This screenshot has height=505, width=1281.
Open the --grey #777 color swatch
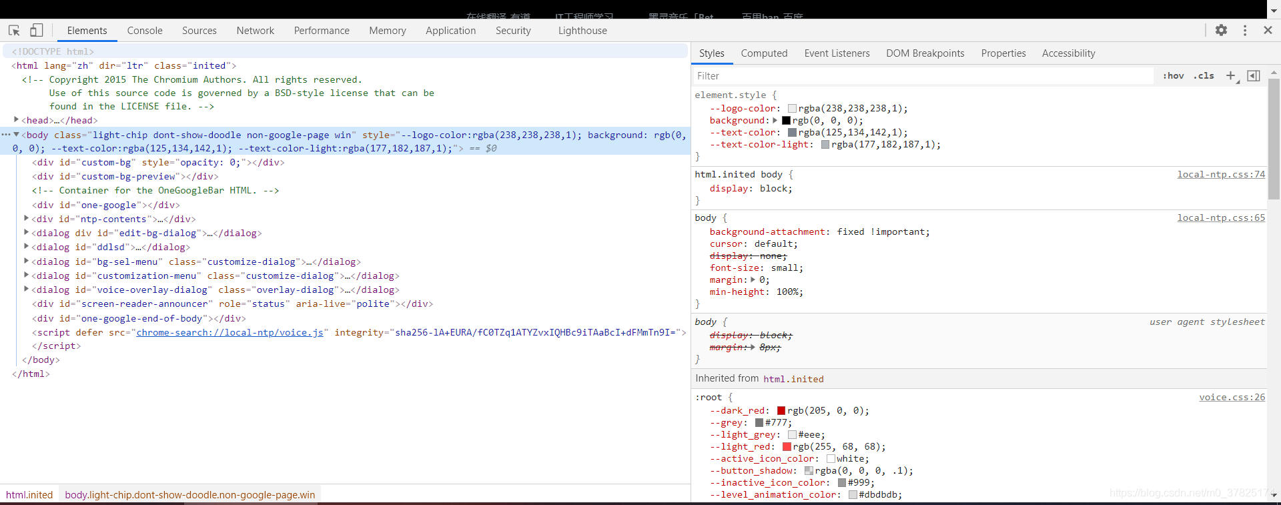(x=759, y=422)
